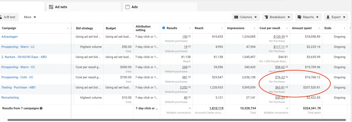Select the Remarketing campaign link

(x=10, y=97)
